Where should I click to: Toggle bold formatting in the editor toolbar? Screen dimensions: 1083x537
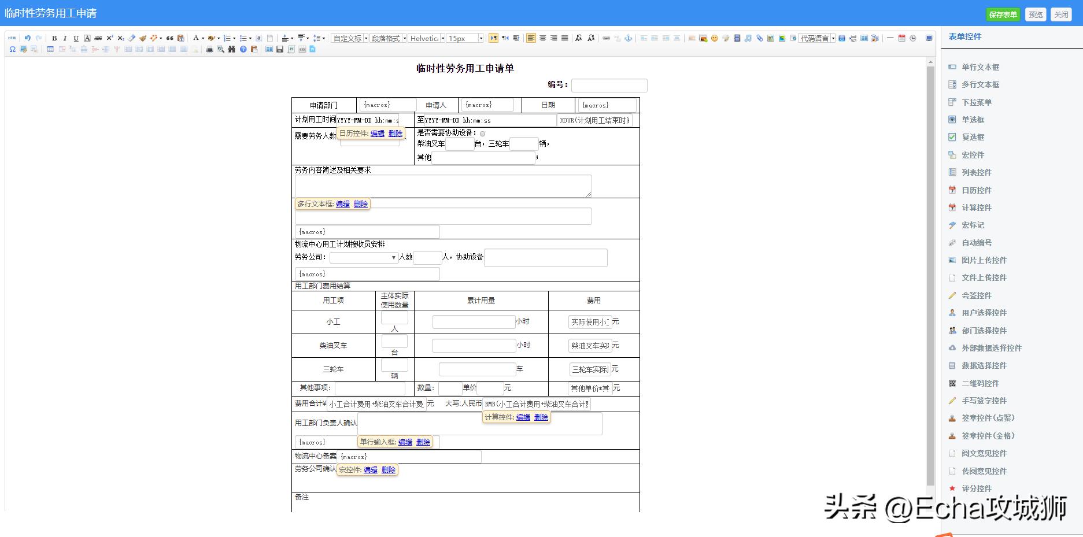54,38
